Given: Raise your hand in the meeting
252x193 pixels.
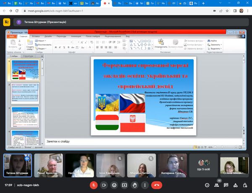Looking at the screenshot, I should (135, 185).
